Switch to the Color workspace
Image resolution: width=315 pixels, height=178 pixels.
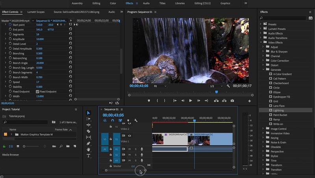point(113,3)
